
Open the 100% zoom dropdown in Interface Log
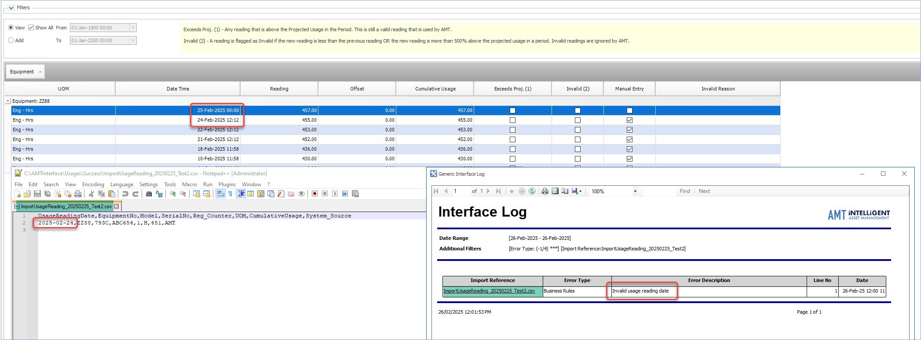[635, 191]
